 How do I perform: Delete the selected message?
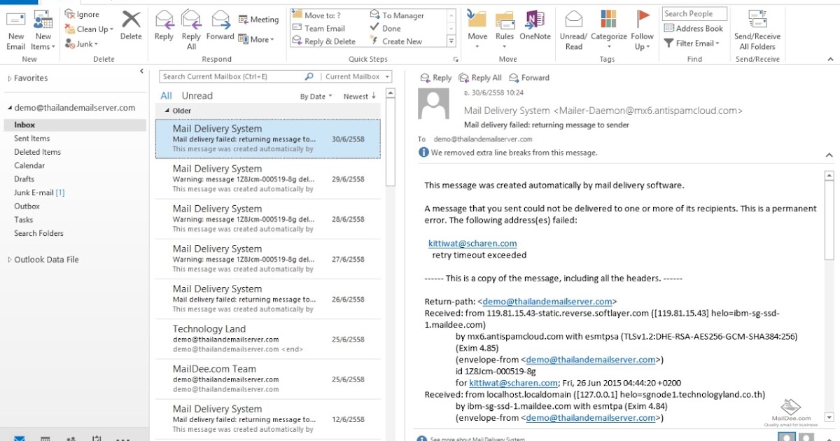point(131,27)
